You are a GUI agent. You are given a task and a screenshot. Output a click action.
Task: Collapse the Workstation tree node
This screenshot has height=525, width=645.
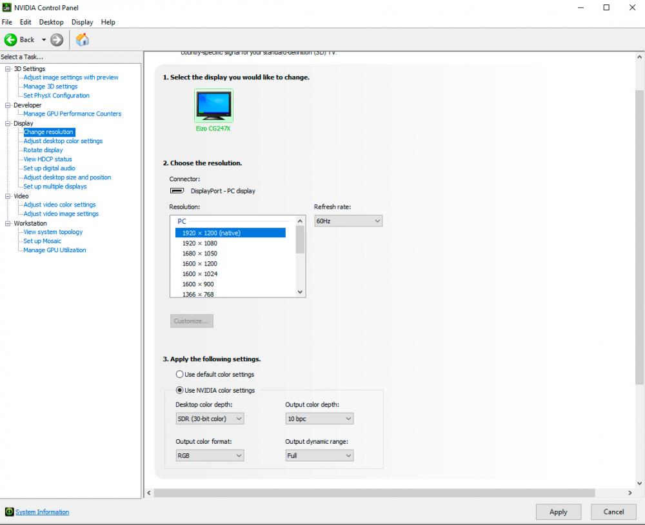(7, 223)
